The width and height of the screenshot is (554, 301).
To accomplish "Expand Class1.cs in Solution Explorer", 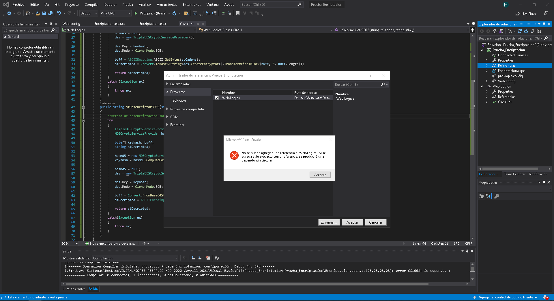I will (486, 102).
